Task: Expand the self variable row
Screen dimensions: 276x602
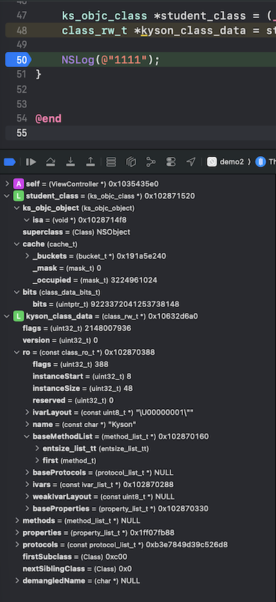Action: [7, 184]
